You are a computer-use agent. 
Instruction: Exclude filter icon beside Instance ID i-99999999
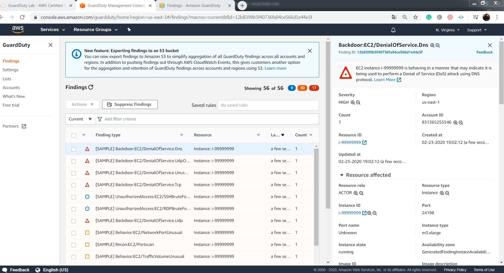374,213
